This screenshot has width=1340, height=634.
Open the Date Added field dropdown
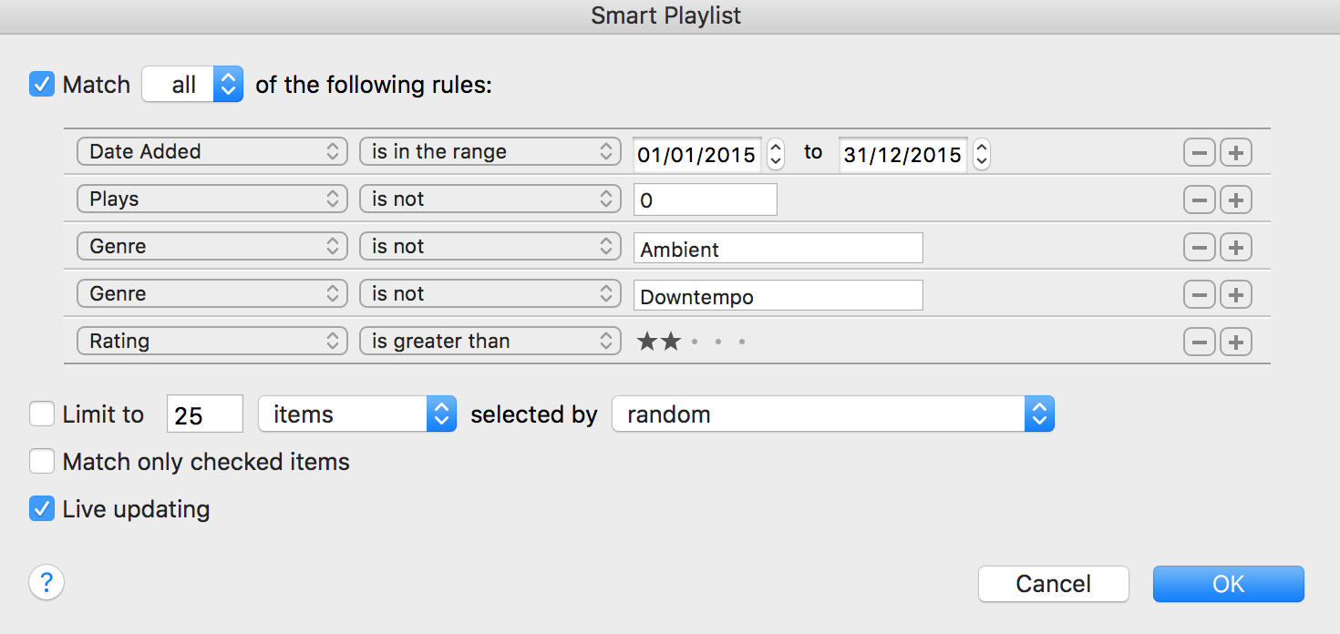click(x=211, y=152)
